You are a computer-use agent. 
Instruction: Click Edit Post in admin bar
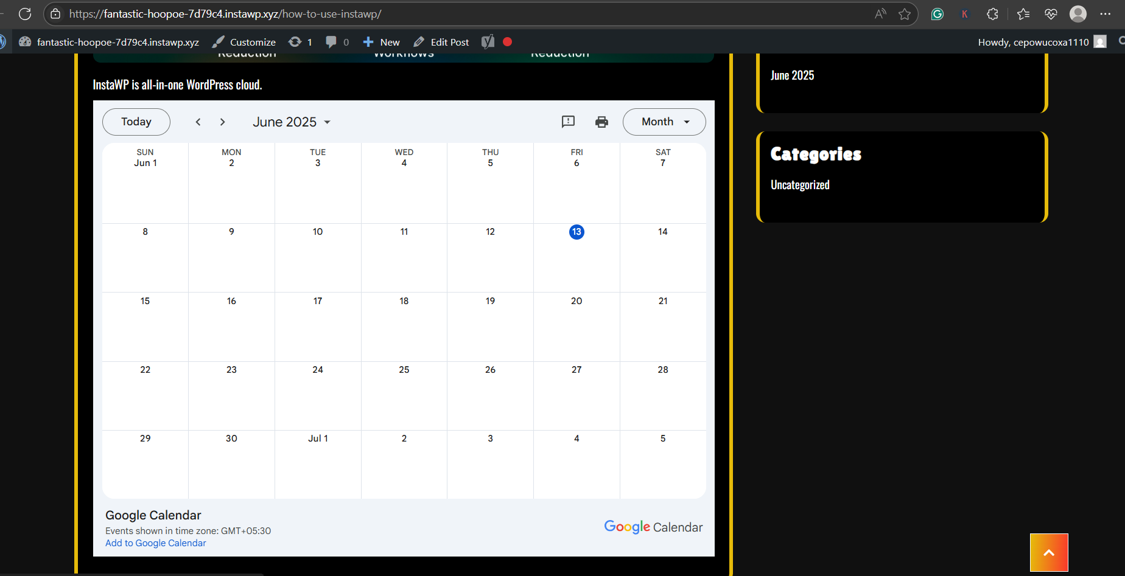[x=441, y=41]
